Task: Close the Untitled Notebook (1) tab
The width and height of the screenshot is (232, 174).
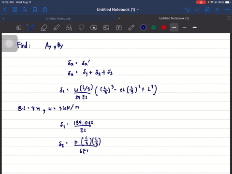Action: (119, 18)
